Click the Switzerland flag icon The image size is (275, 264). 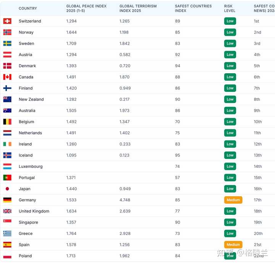point(7,21)
